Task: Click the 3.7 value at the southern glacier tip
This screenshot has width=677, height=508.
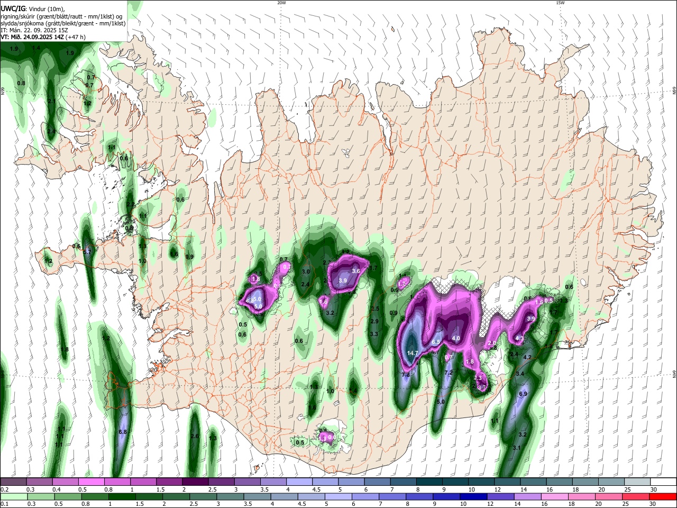Action: pos(481,388)
